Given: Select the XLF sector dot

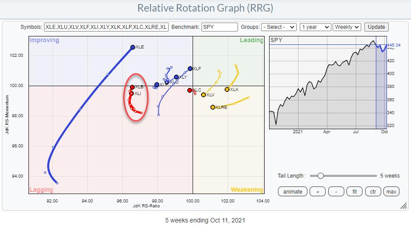Looking at the screenshot, I should (190, 68).
